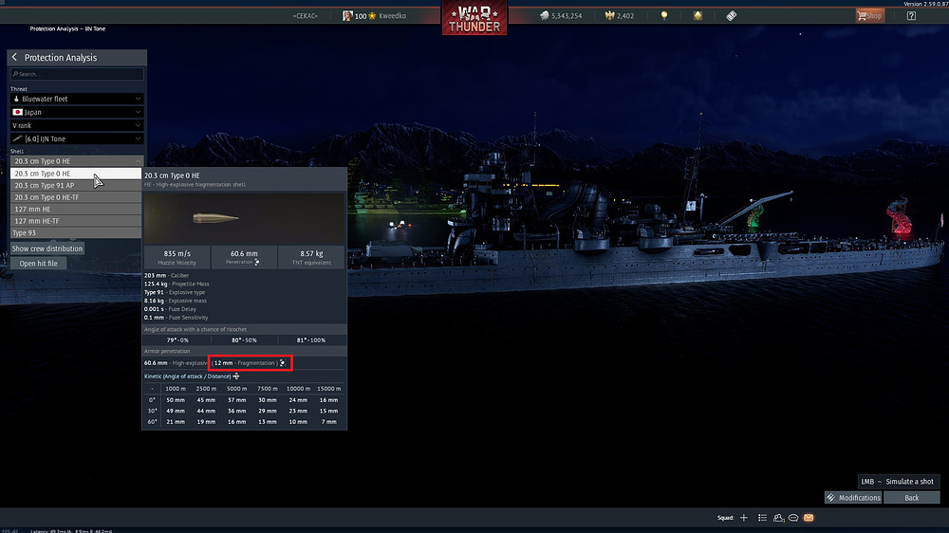949x533 pixels.
Task: Open the gold diamond premium icon
Action: 698,16
